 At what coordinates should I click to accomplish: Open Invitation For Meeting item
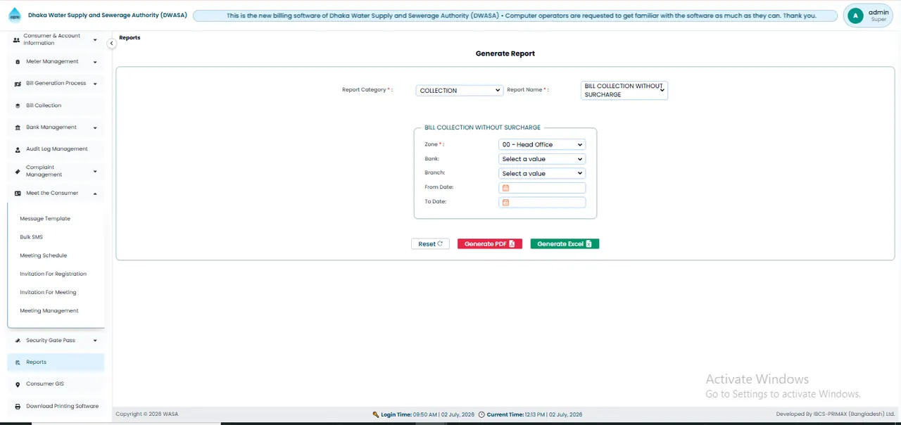tap(48, 292)
